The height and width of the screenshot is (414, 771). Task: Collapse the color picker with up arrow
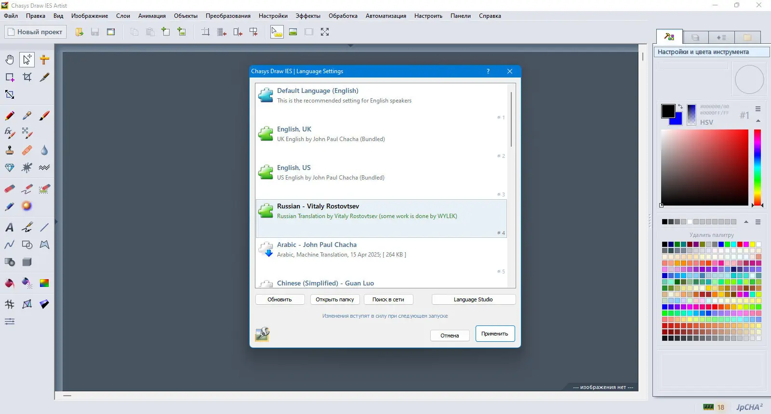pyautogui.click(x=758, y=121)
